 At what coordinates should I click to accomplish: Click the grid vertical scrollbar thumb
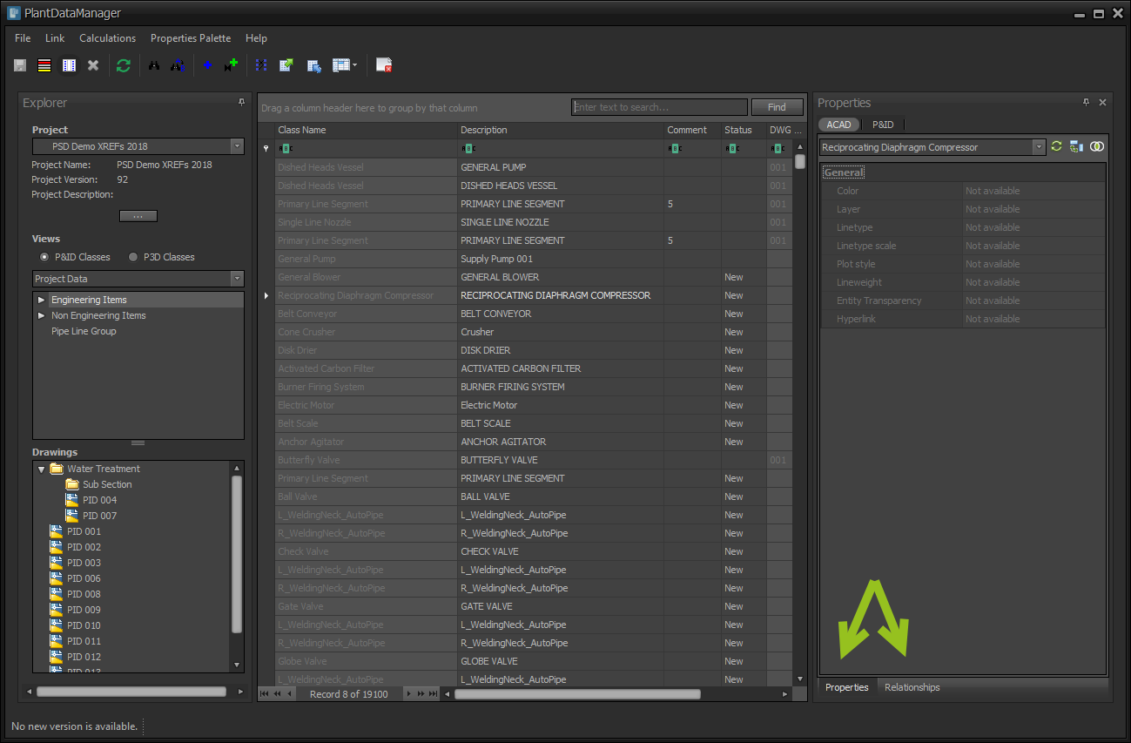coord(800,163)
